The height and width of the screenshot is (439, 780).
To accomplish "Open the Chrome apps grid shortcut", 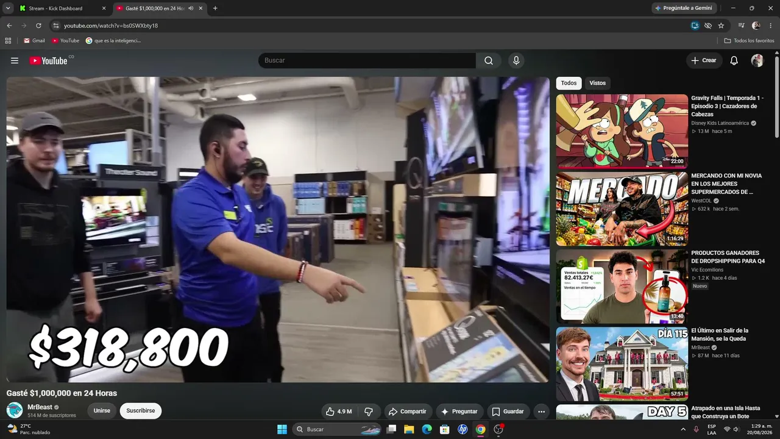I will click(x=8, y=41).
